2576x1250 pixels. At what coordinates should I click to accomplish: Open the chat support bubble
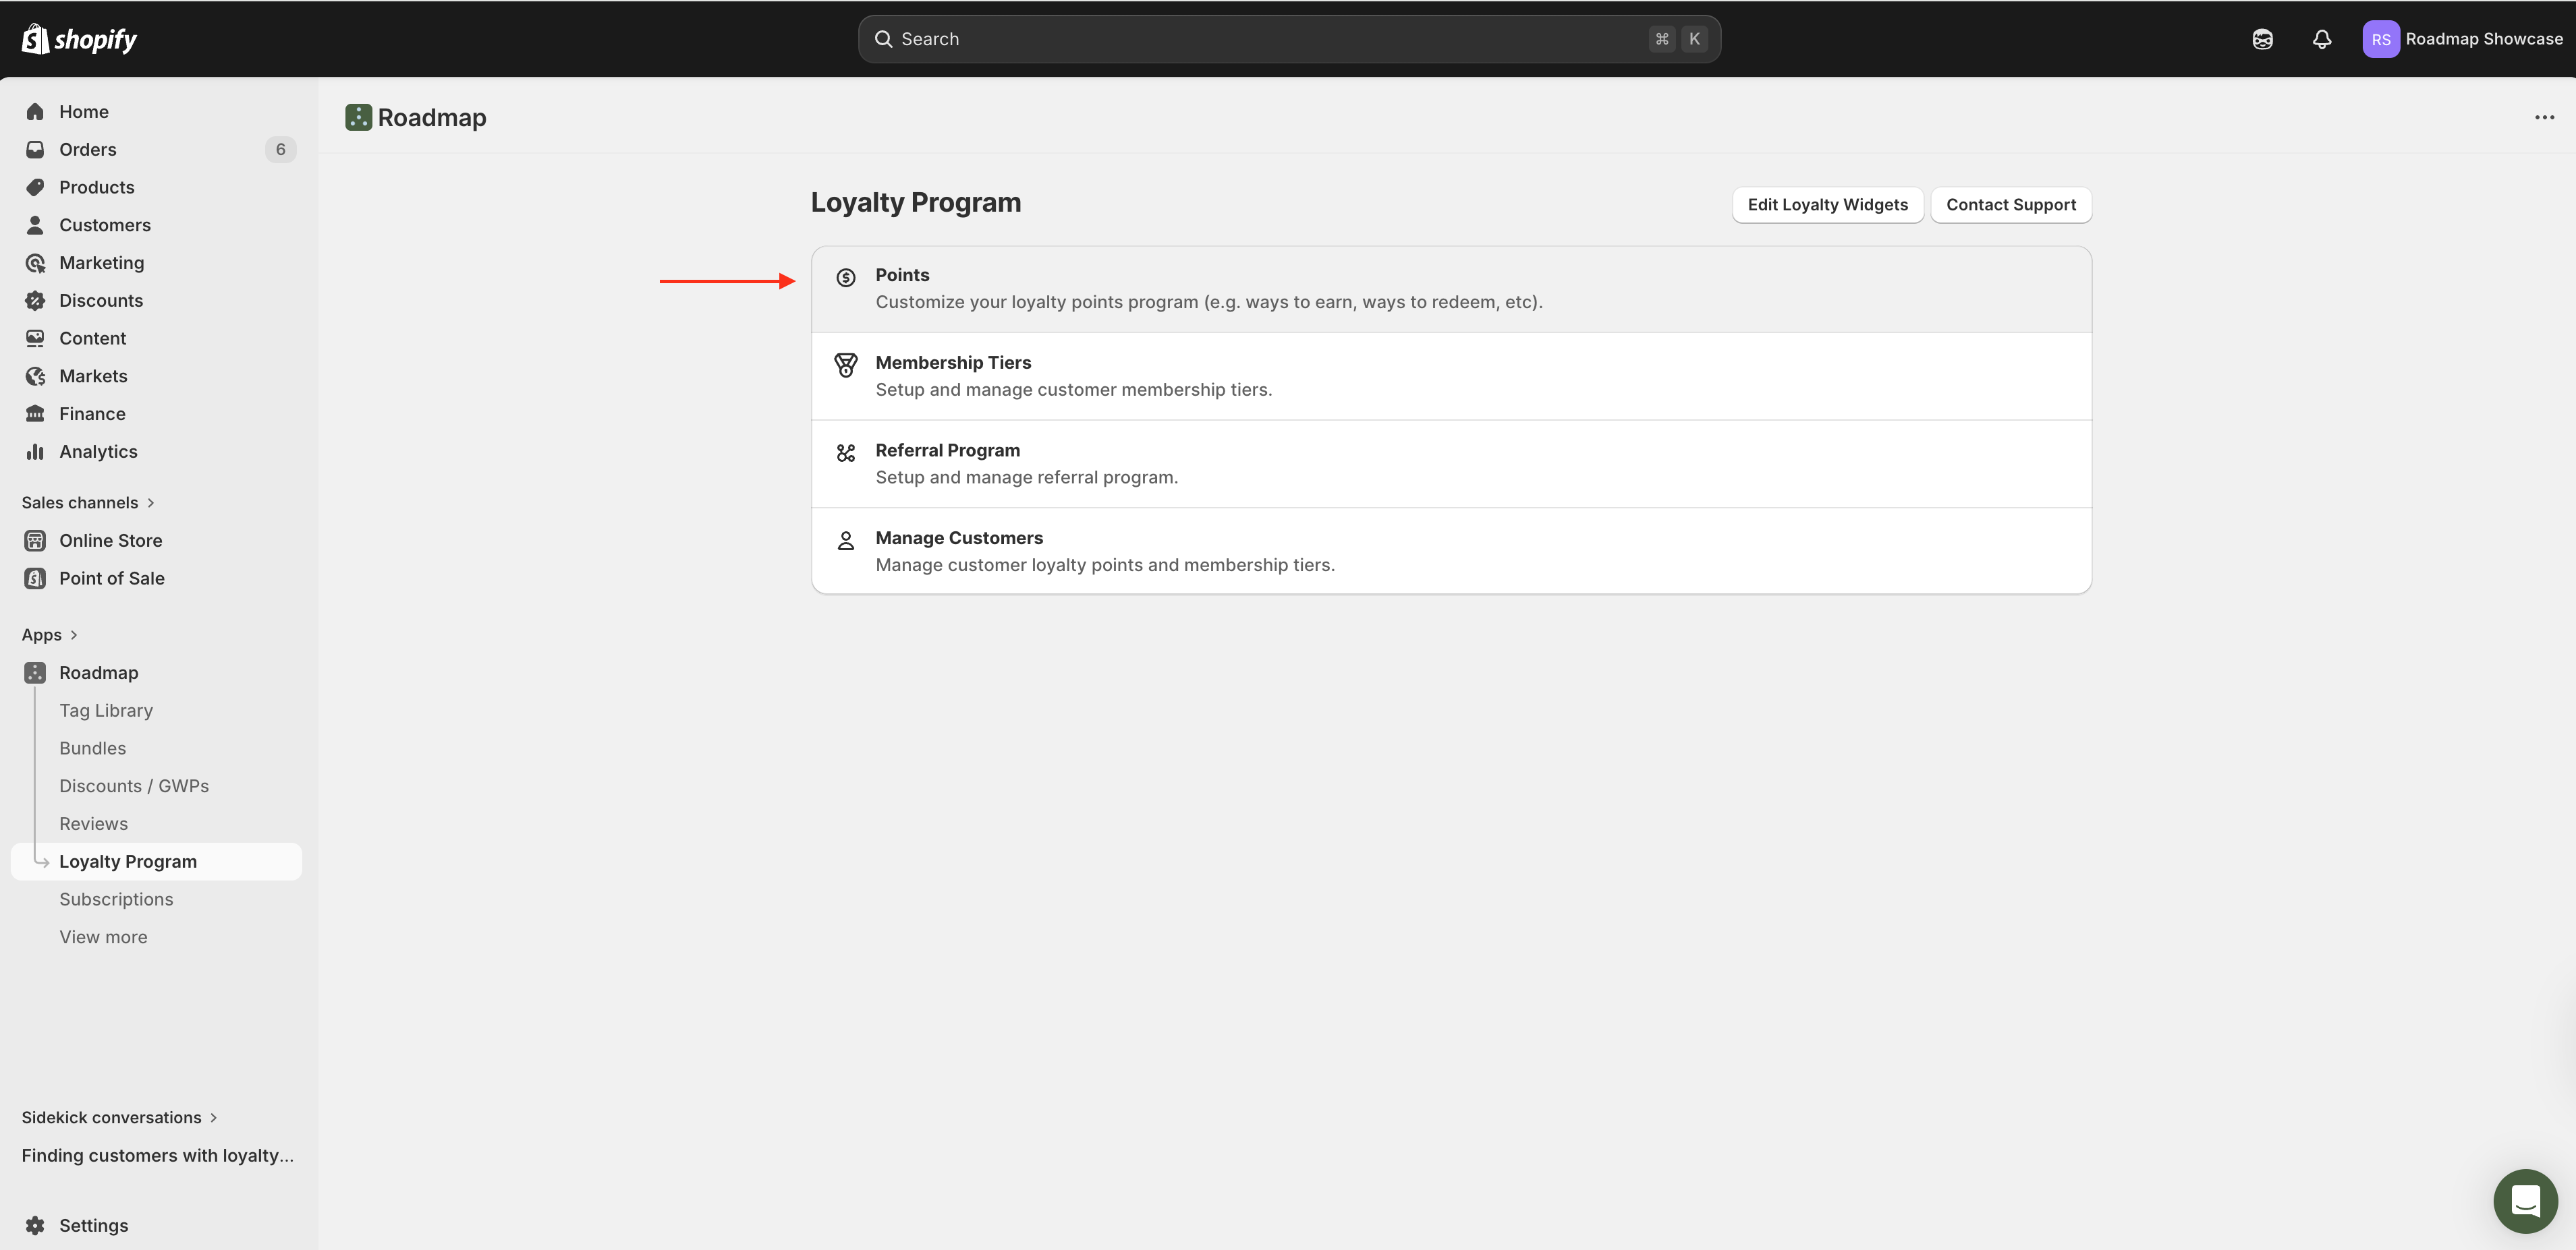click(x=2526, y=1201)
